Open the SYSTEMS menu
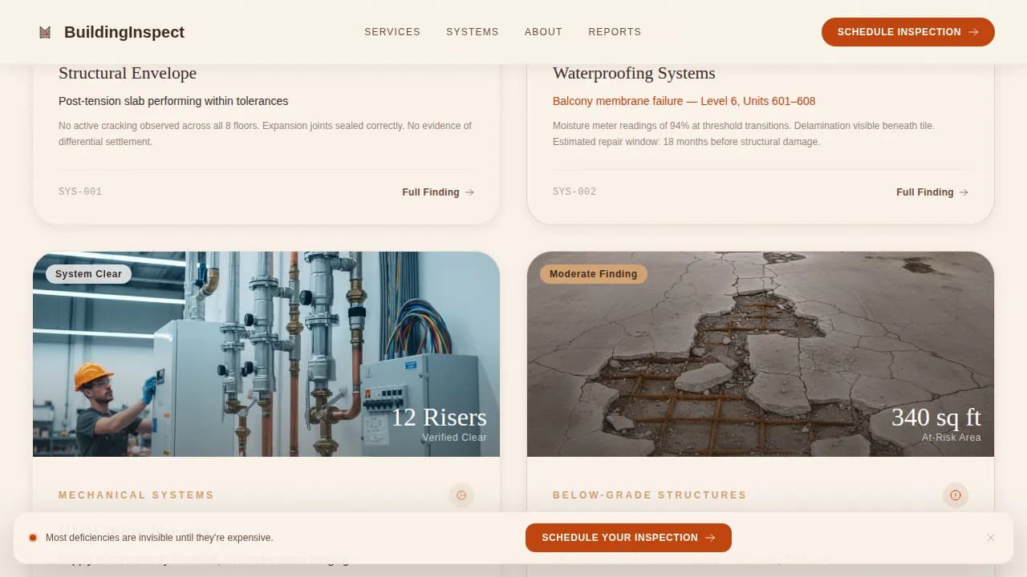Screen dimensions: 1027x577 (x=473, y=32)
